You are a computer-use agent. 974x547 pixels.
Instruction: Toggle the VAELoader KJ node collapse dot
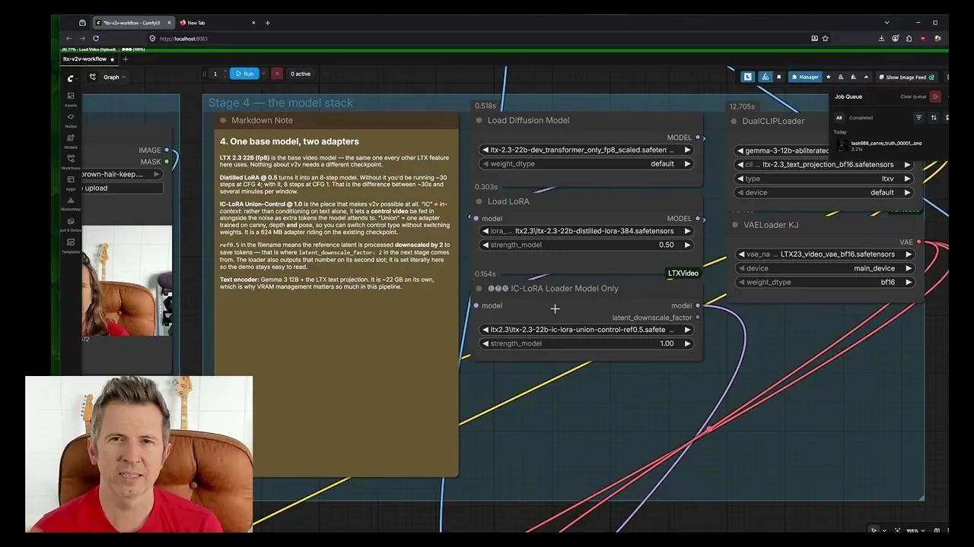pos(734,225)
